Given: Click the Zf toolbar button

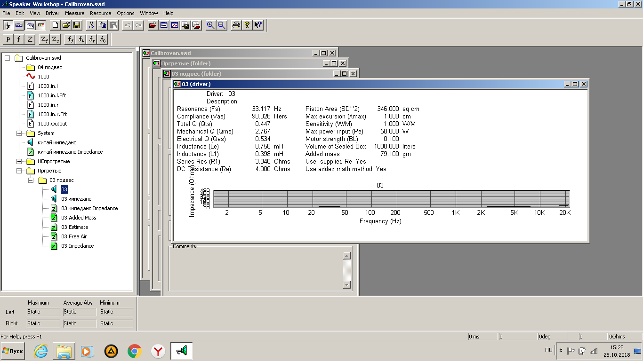Looking at the screenshot, I should click(x=44, y=39).
